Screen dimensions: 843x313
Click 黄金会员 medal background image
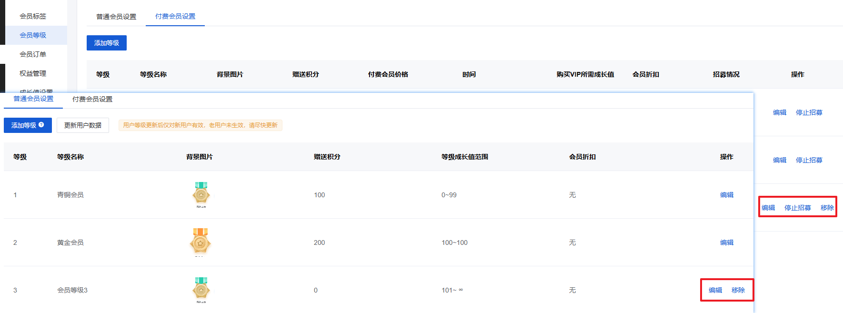click(200, 242)
